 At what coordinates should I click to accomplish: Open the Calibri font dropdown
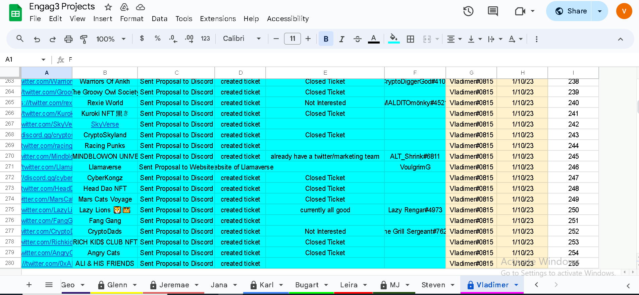(x=242, y=39)
